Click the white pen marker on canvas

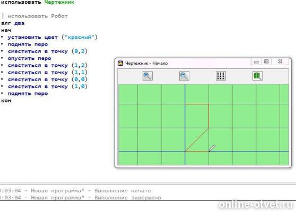pyautogui.click(x=212, y=148)
